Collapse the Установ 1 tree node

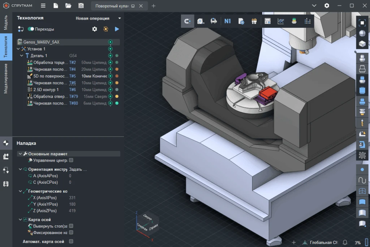(x=19, y=49)
